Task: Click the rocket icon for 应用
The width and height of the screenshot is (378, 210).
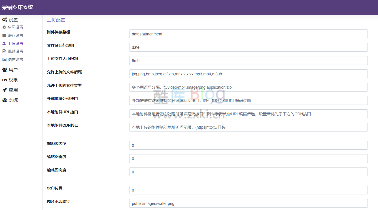Action: pyautogui.click(x=5, y=90)
